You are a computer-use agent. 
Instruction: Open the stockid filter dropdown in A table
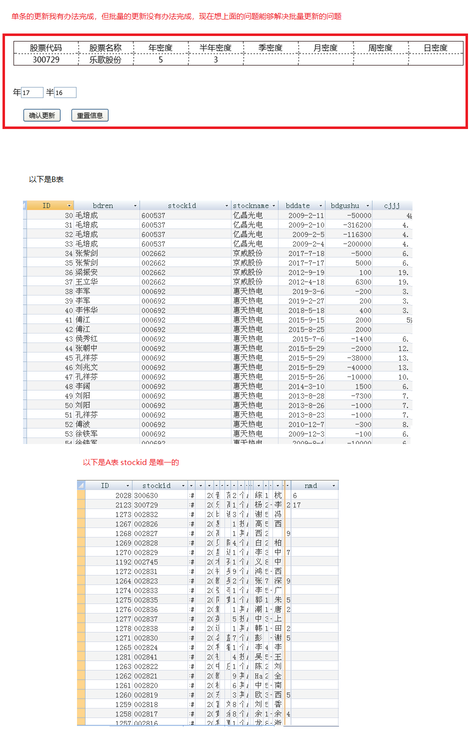coord(183,485)
